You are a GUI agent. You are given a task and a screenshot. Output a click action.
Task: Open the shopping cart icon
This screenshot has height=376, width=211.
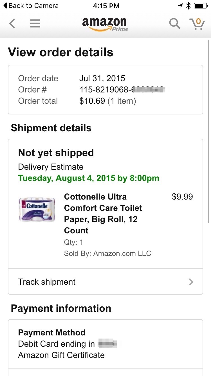point(197,24)
